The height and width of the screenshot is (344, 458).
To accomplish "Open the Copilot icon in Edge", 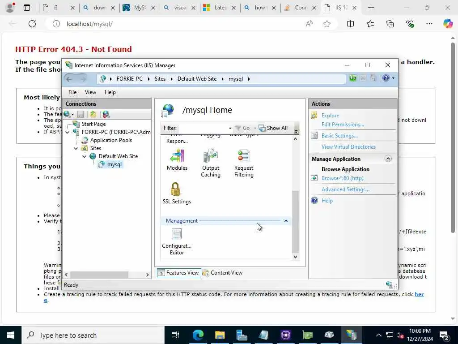I will click(x=448, y=24).
